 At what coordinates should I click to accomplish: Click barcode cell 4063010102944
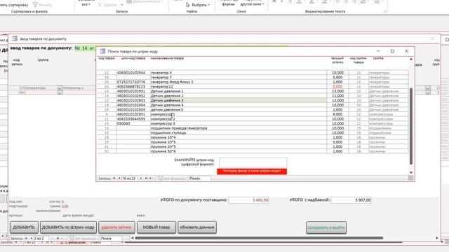click(133, 73)
